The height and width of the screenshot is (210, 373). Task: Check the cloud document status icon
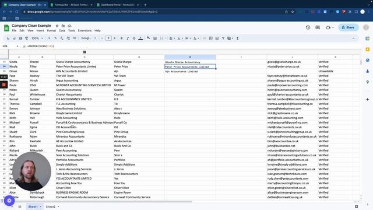69,26
